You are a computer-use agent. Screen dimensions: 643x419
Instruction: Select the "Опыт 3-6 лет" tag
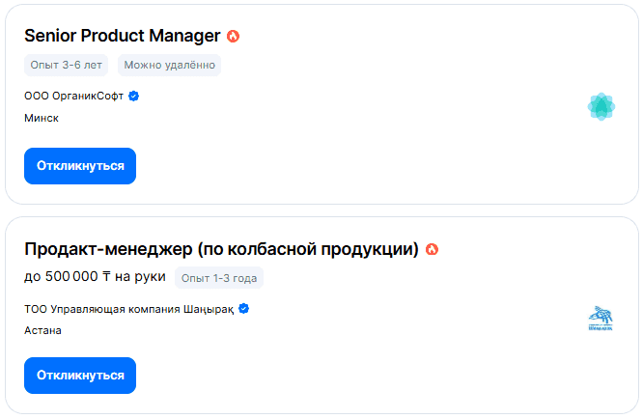click(68, 65)
